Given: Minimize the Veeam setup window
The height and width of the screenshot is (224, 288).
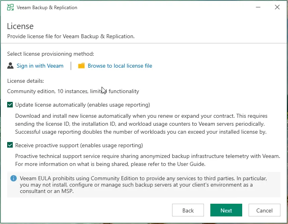Looking at the screenshot, I should (258, 8).
